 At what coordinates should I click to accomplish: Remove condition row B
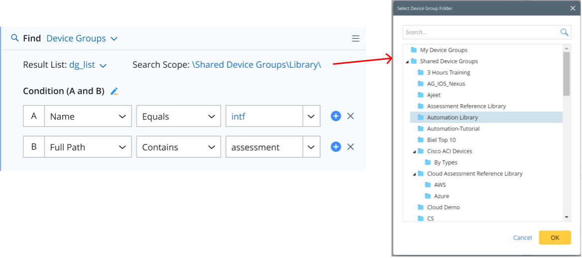(x=350, y=147)
